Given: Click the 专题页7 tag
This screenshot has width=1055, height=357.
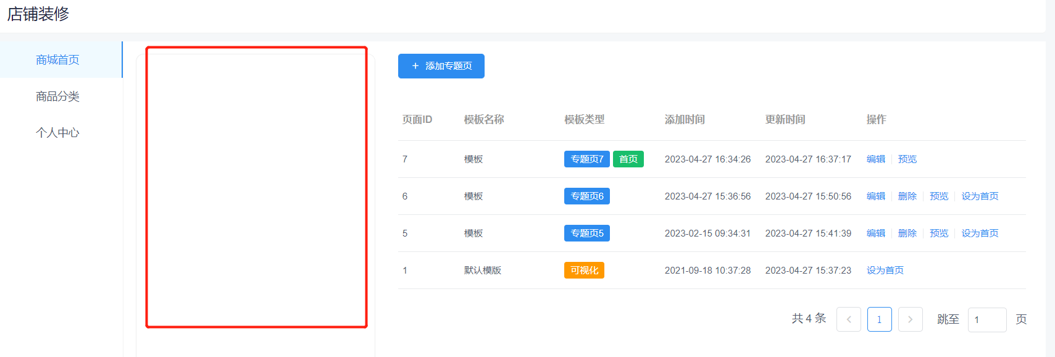Looking at the screenshot, I should (587, 159).
